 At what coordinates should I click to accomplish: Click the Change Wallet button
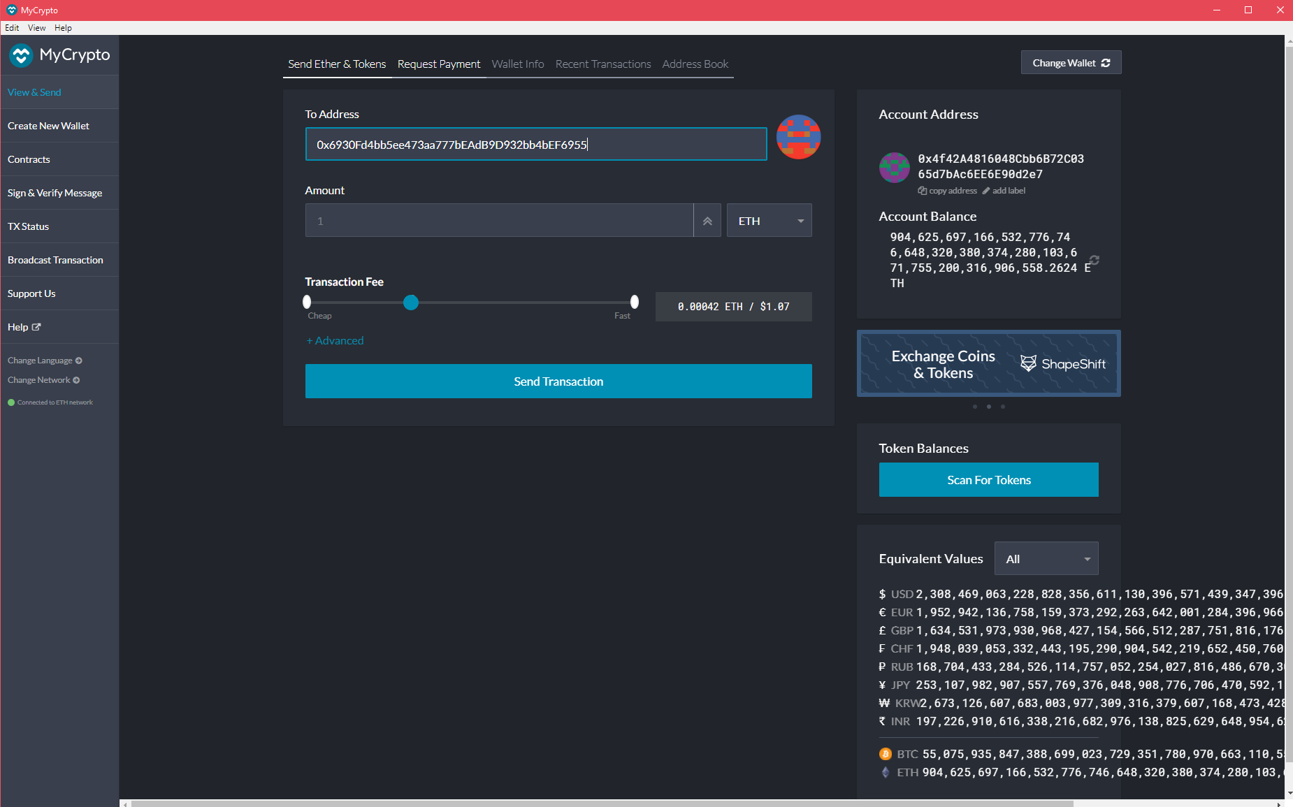tap(1071, 63)
